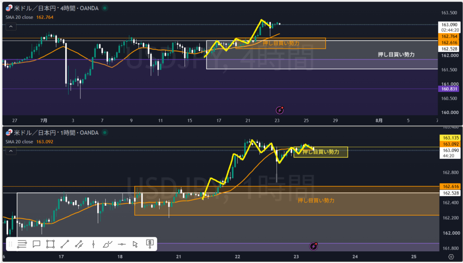Click 163.090 current price on 4-hour chart
Image resolution: width=463 pixels, height=263 pixels.
(x=450, y=25)
